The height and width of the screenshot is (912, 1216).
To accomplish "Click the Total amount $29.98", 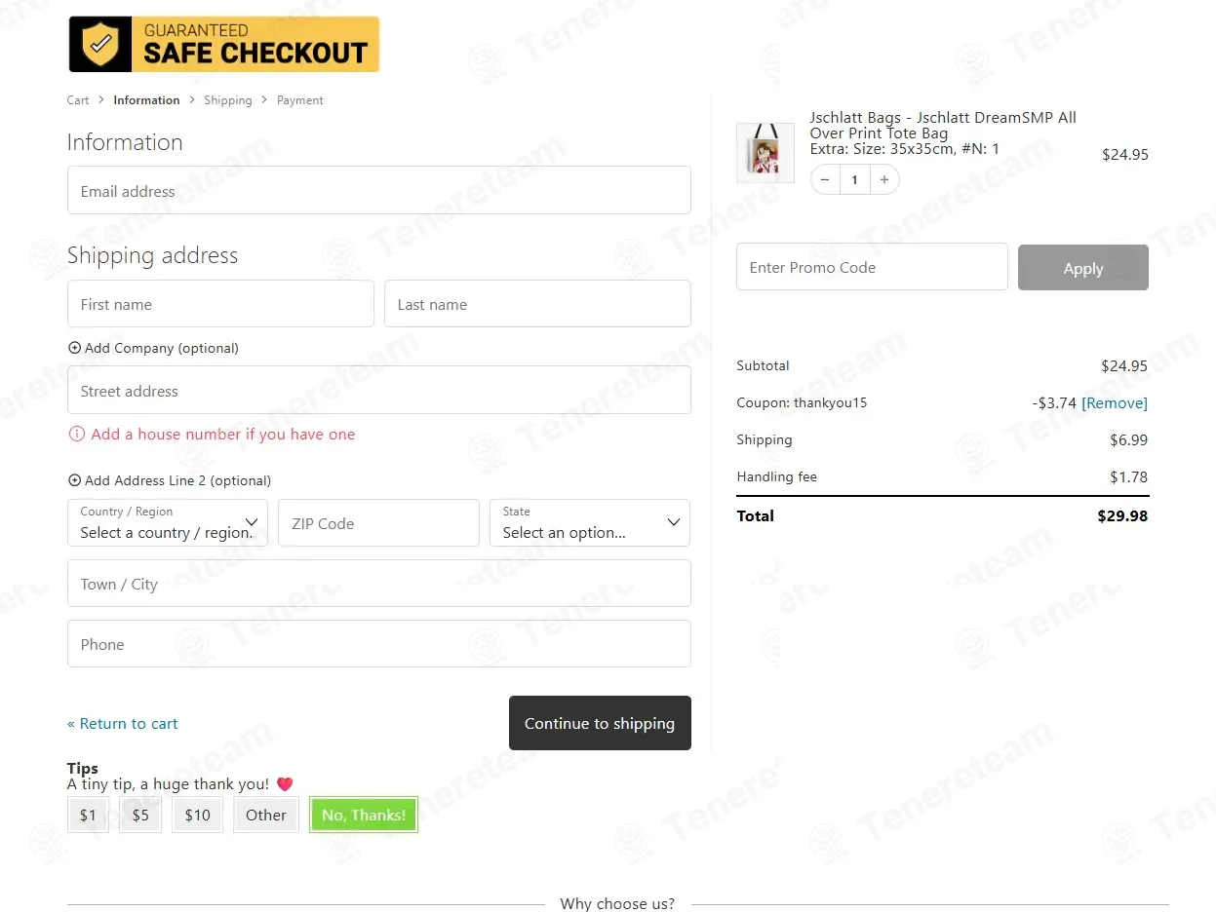I will click(1122, 516).
